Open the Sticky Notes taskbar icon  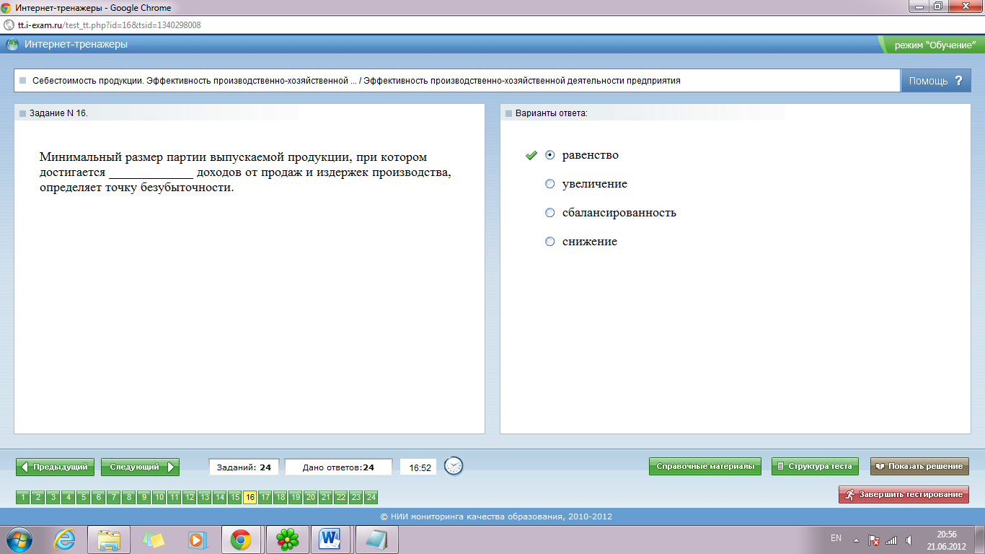pos(154,539)
